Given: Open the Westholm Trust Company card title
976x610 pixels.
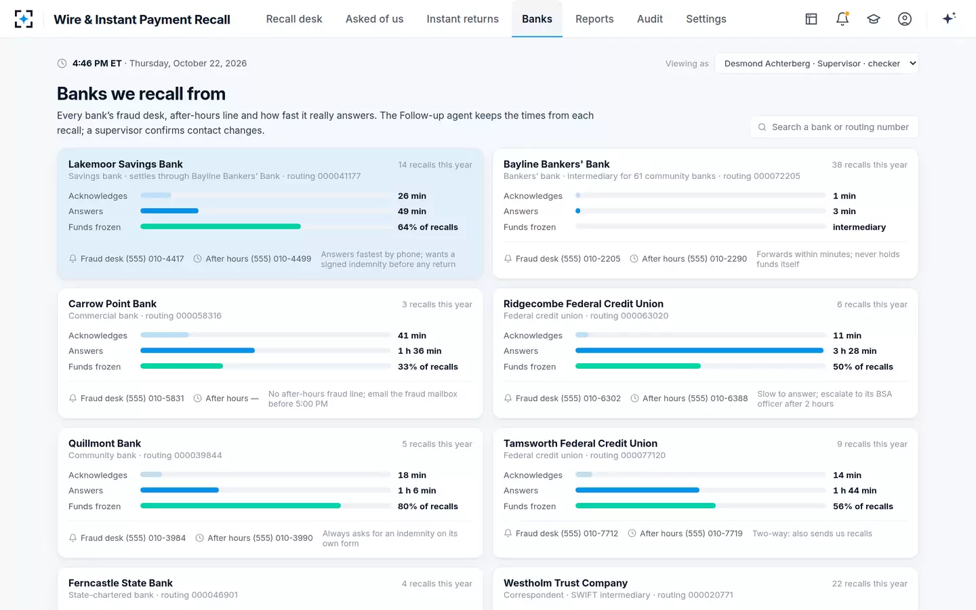Looking at the screenshot, I should point(565,583).
